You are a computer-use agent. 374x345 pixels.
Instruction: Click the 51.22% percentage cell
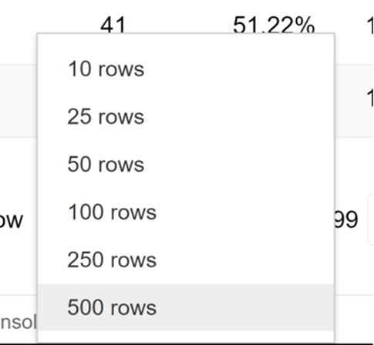click(274, 25)
